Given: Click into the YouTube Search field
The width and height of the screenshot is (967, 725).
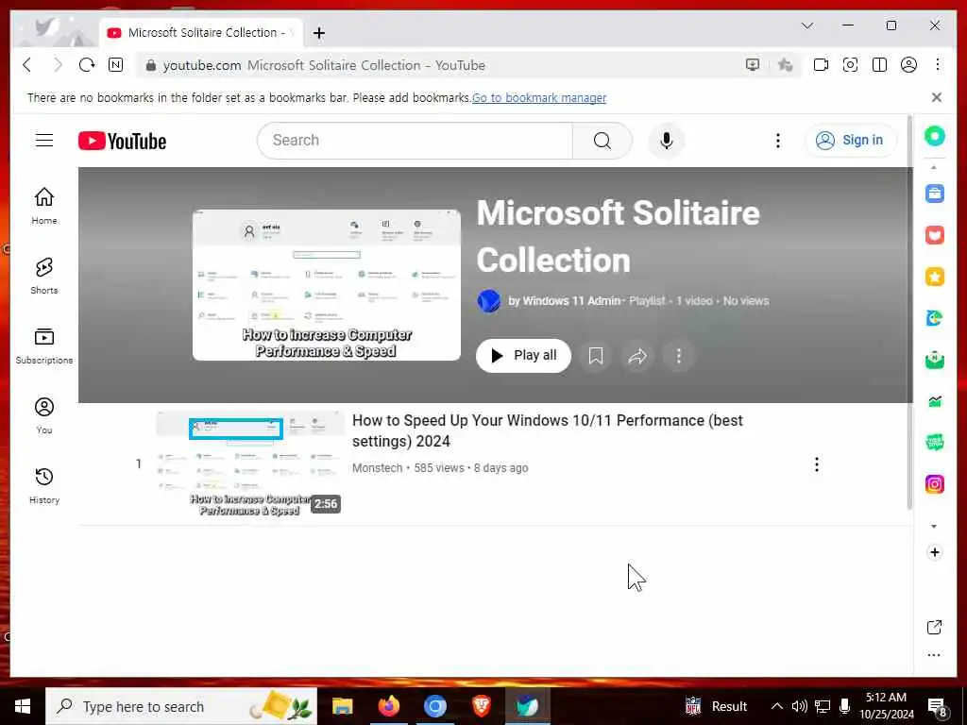Looking at the screenshot, I should (x=416, y=141).
